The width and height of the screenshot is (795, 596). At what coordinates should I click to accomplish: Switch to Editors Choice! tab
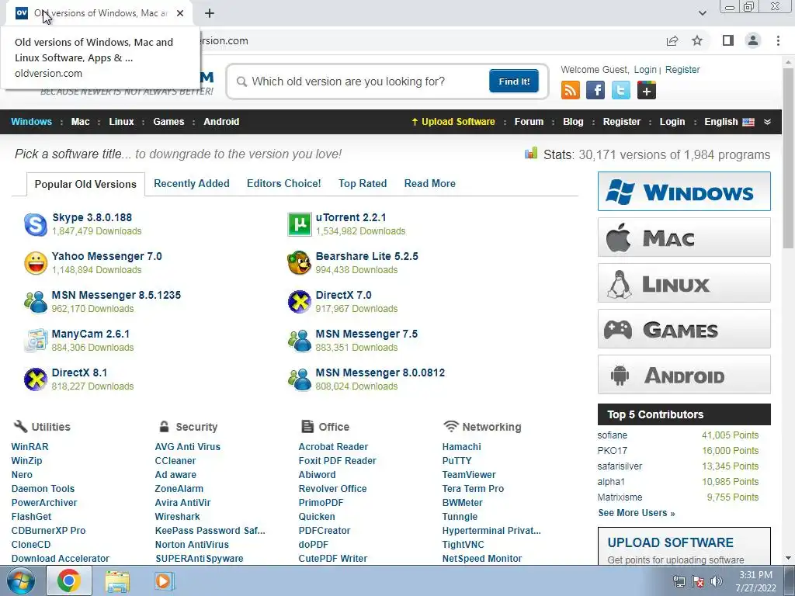click(x=284, y=183)
